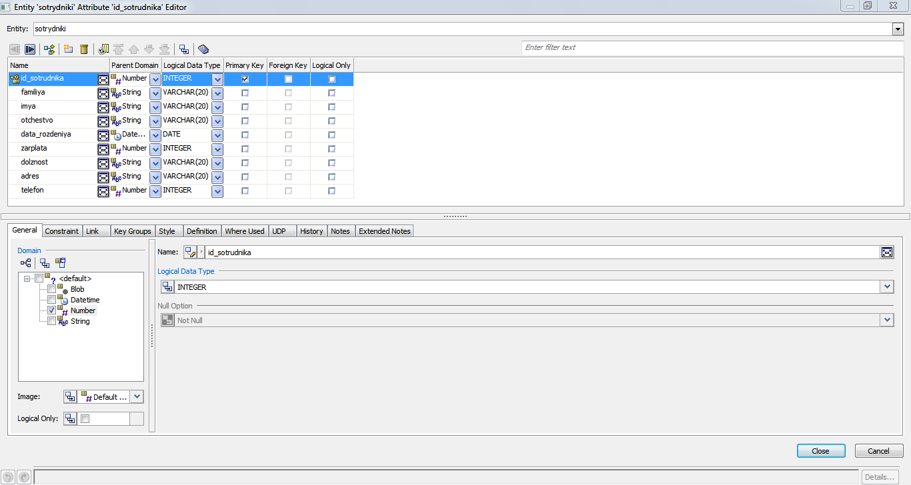This screenshot has width=911, height=485.
Task: Switch to the Constraint tab
Action: (62, 231)
